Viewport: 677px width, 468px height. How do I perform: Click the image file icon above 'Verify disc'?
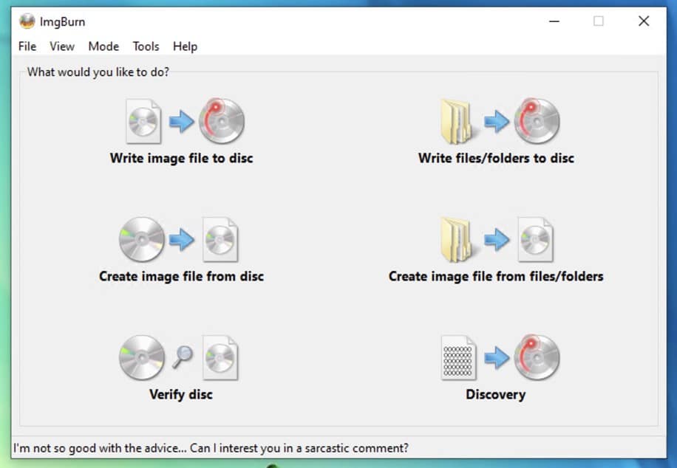tap(220, 358)
